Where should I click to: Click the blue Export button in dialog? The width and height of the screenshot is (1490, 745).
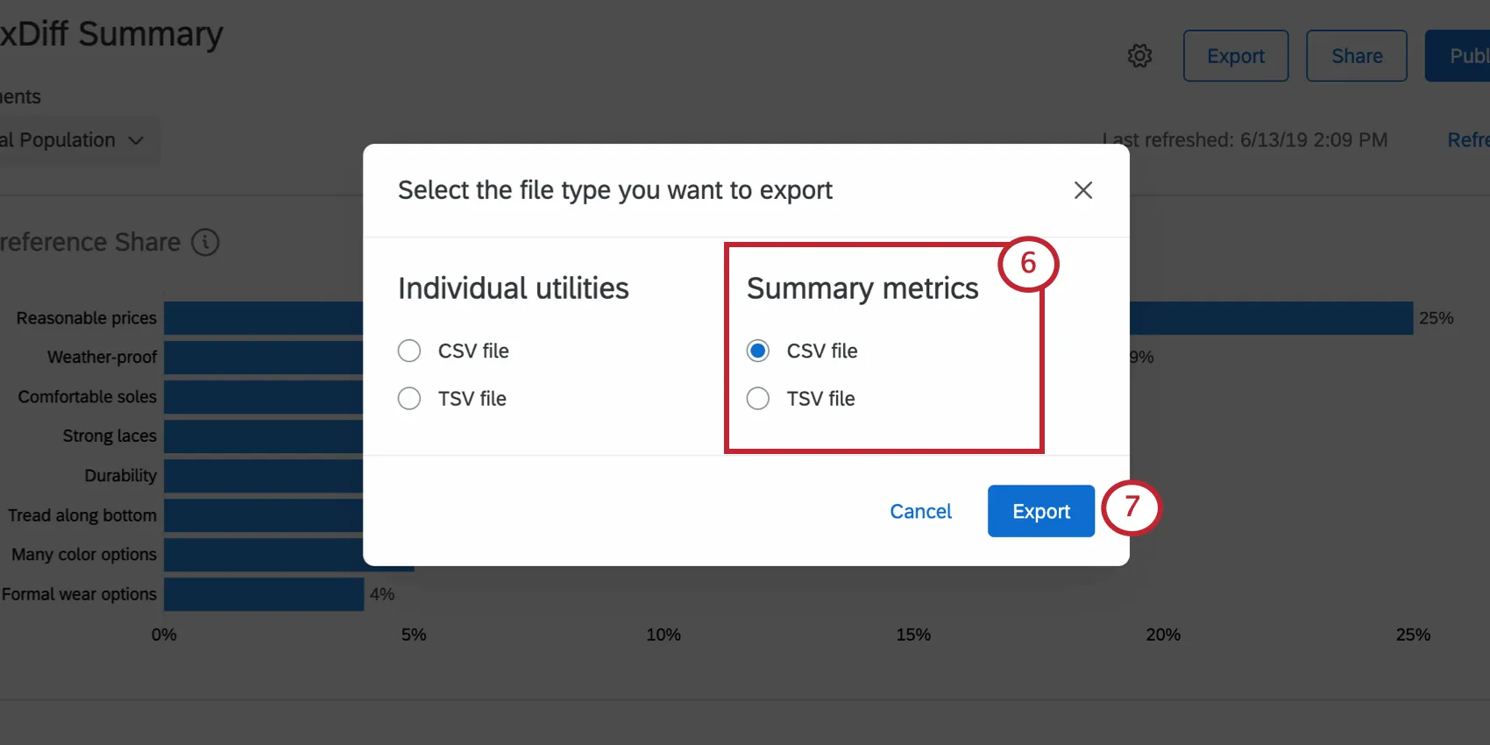(1040, 511)
